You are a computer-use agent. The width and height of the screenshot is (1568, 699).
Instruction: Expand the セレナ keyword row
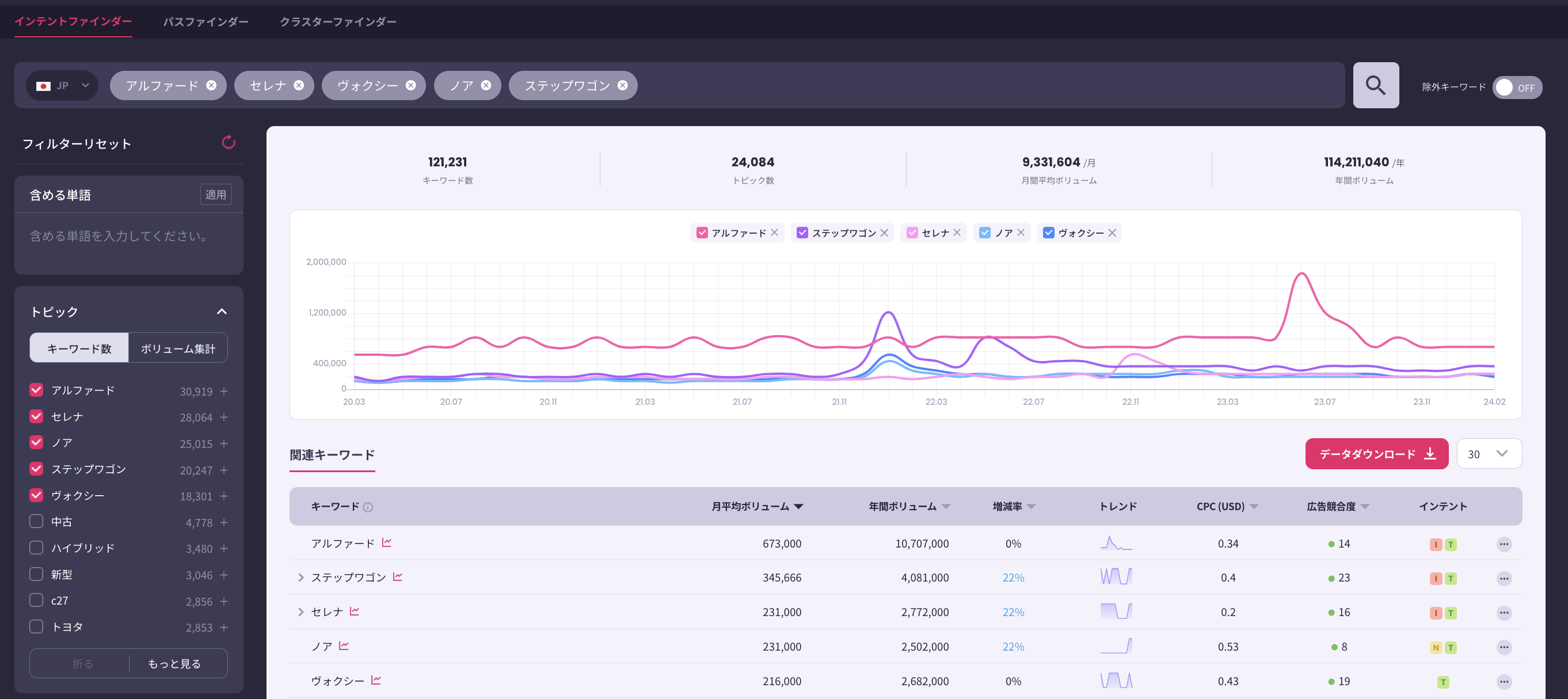(300, 611)
